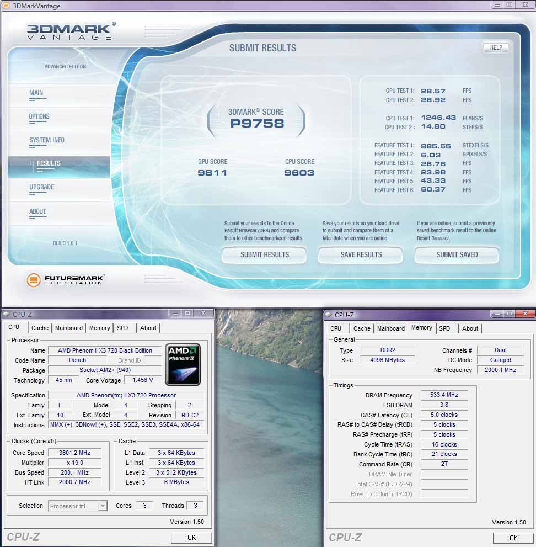Click the CAS# Latency value 5.0 clocks
The image size is (536, 547).
444,415
